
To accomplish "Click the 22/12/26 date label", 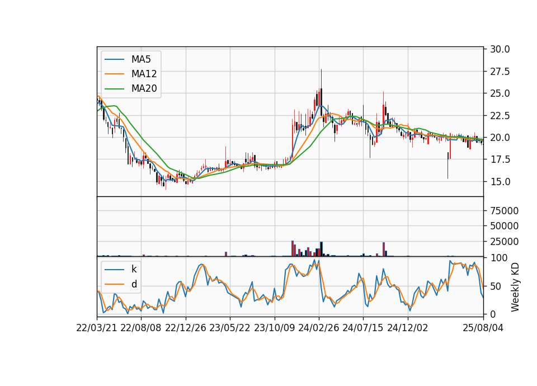I will pyautogui.click(x=186, y=328).
